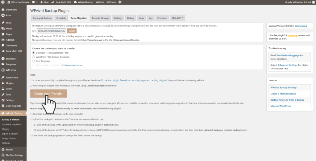The width and height of the screenshot is (316, 161).
Task: Switch to Remote Storage tab
Action: tap(100, 18)
